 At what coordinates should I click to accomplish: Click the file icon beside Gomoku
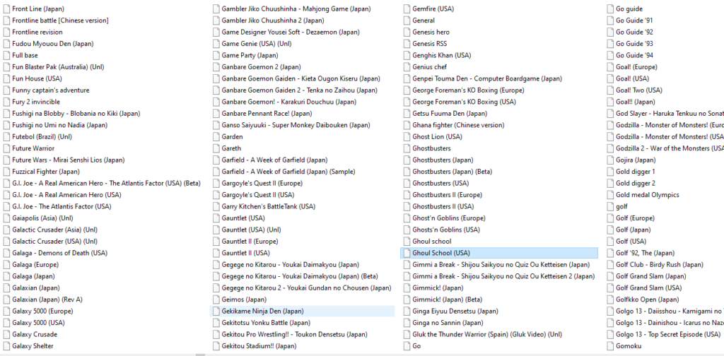pyautogui.click(x=610, y=346)
